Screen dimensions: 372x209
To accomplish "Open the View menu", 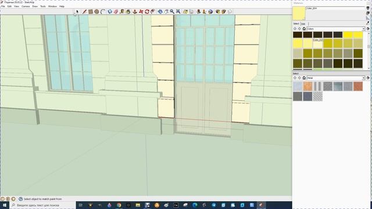I will pyautogui.click(x=17, y=6).
